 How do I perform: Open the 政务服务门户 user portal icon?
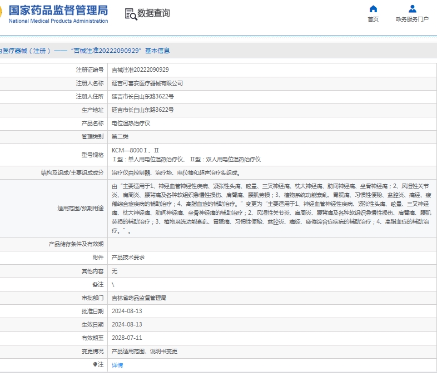pos(412,9)
